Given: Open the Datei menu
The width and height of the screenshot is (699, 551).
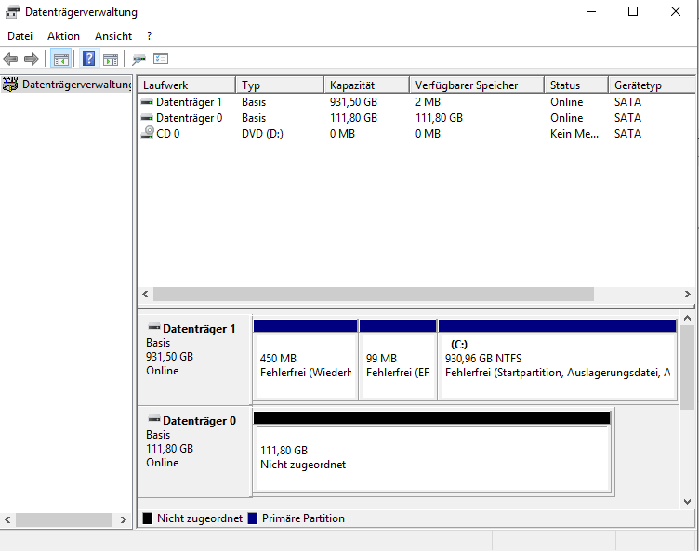Looking at the screenshot, I should point(20,36).
